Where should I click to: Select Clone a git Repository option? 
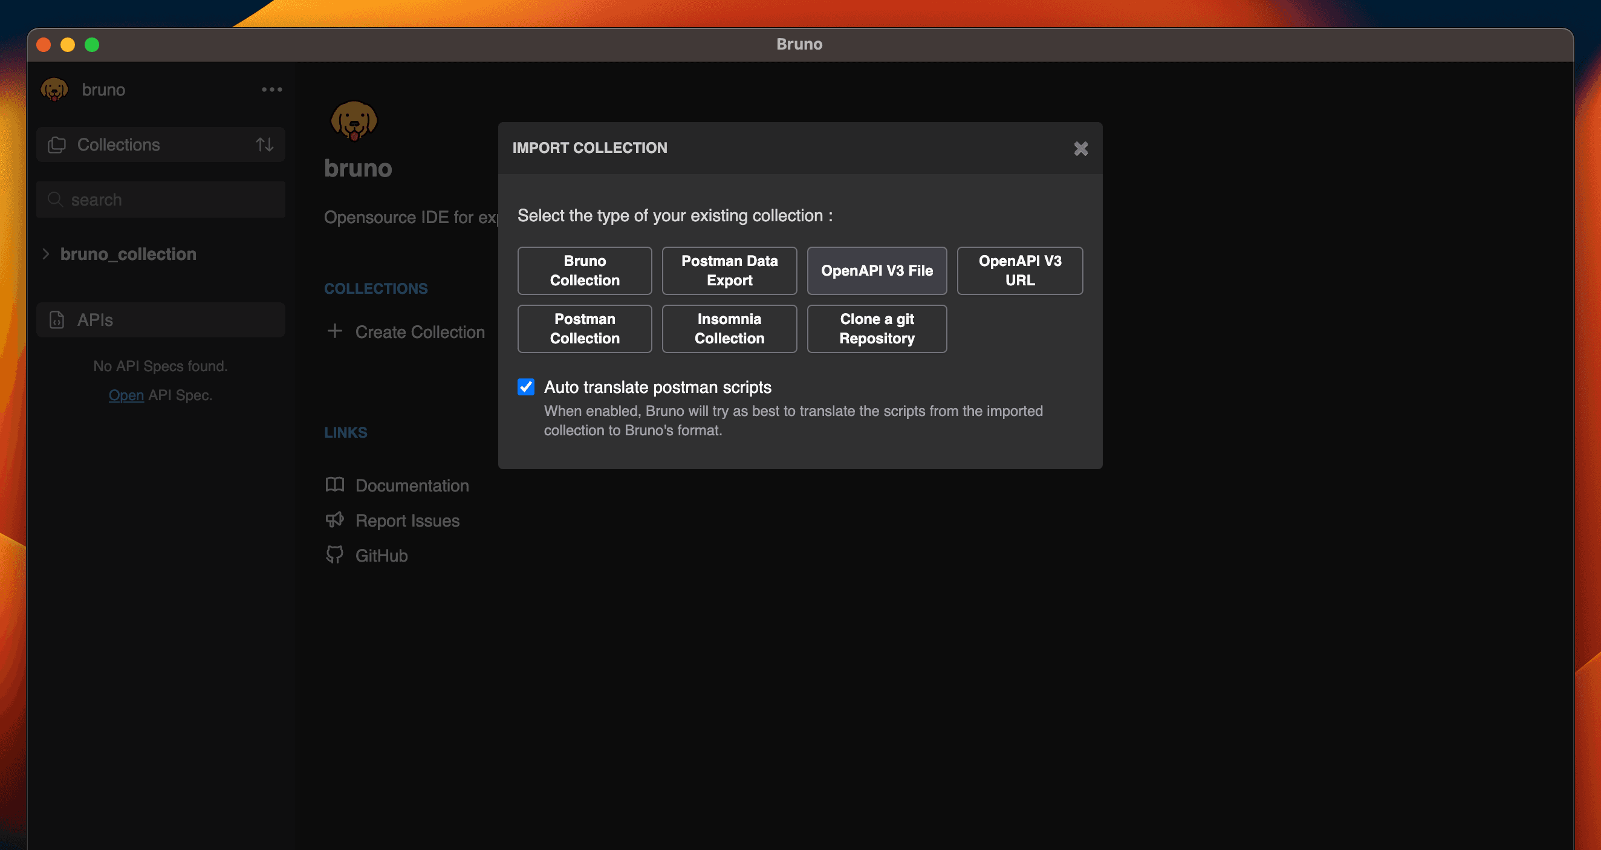tap(876, 329)
